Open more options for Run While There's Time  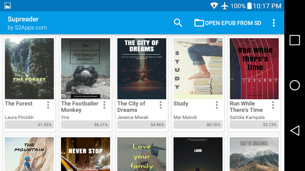click(273, 105)
